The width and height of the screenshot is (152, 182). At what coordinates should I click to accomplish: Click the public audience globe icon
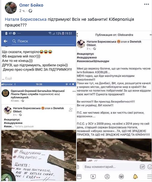click(30, 11)
